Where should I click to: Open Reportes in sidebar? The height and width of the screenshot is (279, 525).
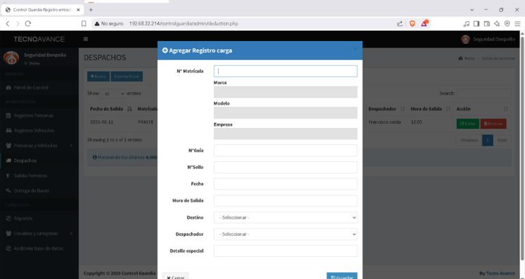(39, 218)
